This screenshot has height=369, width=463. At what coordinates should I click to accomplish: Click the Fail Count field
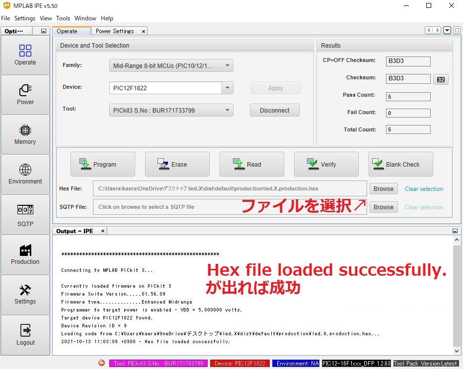(408, 113)
